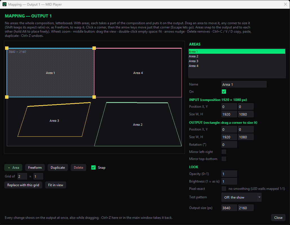Viewport: 290px width, 225px height.
Task: Click the Output size width field 3840
Action: click(x=229, y=208)
